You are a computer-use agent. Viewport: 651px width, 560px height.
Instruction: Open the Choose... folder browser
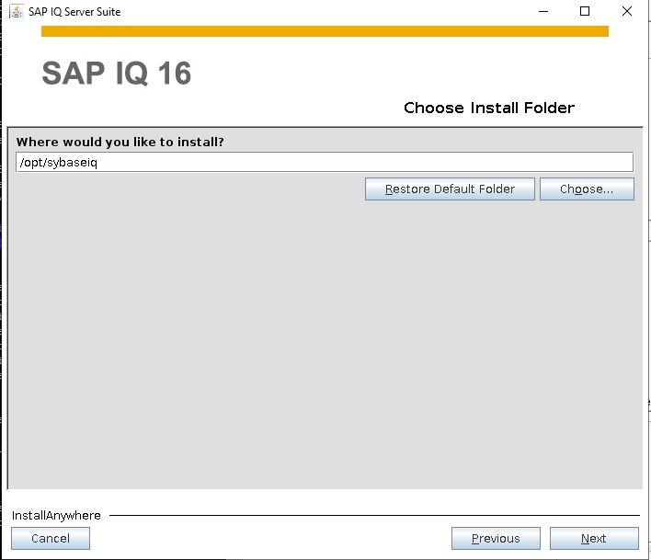coord(587,189)
